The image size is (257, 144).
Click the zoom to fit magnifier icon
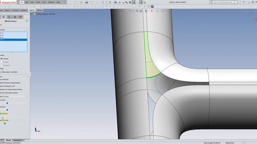pos(122,11)
